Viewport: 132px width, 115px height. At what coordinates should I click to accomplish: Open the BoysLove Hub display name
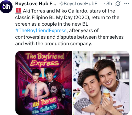pyautogui.click(x=36, y=4)
